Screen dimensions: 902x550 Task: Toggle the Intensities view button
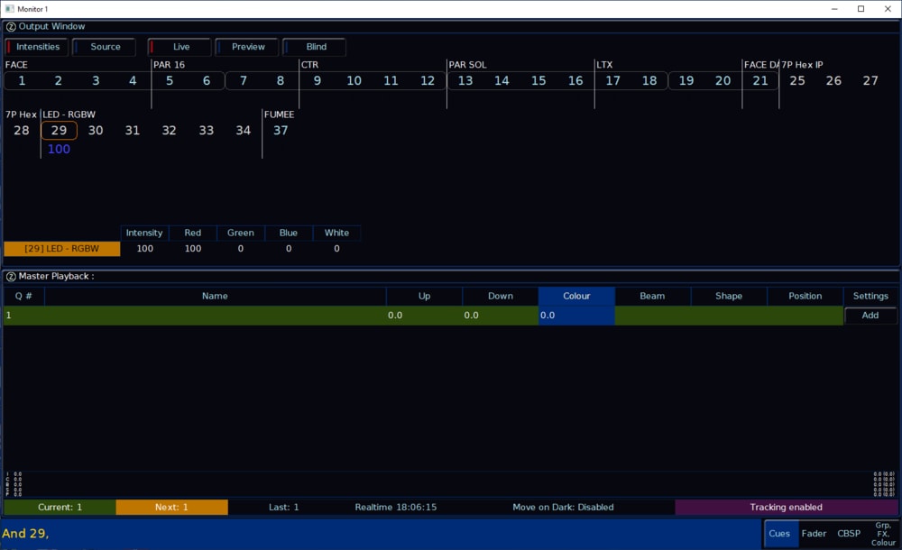coord(37,47)
